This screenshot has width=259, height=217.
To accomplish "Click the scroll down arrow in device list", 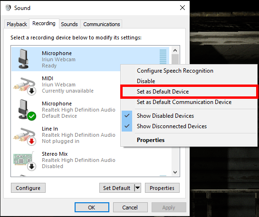I will [x=175, y=172].
